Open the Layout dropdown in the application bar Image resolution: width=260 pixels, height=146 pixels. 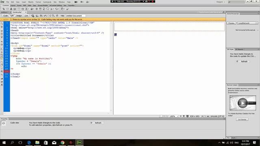coord(76,2)
